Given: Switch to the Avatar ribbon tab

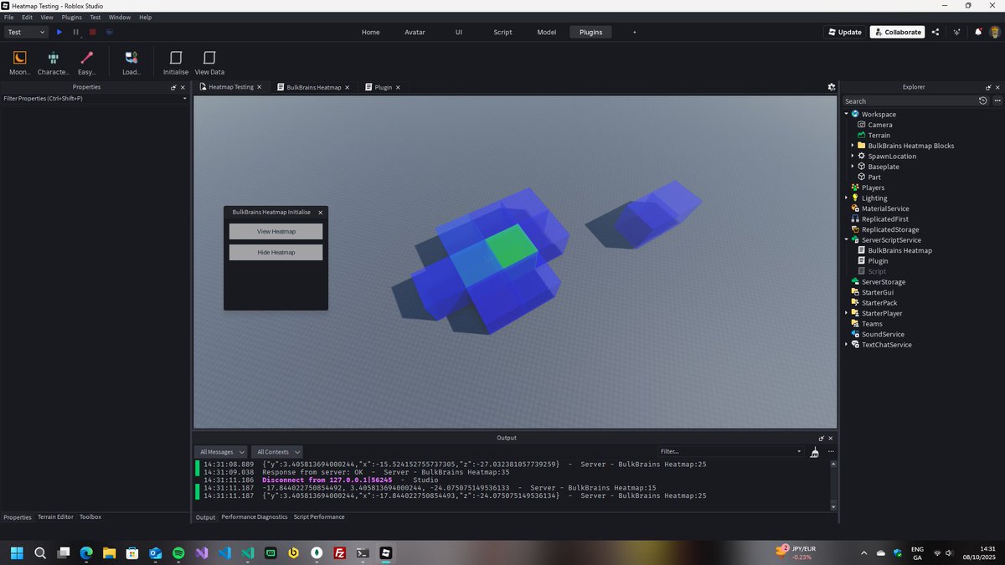Looking at the screenshot, I should click(x=415, y=32).
